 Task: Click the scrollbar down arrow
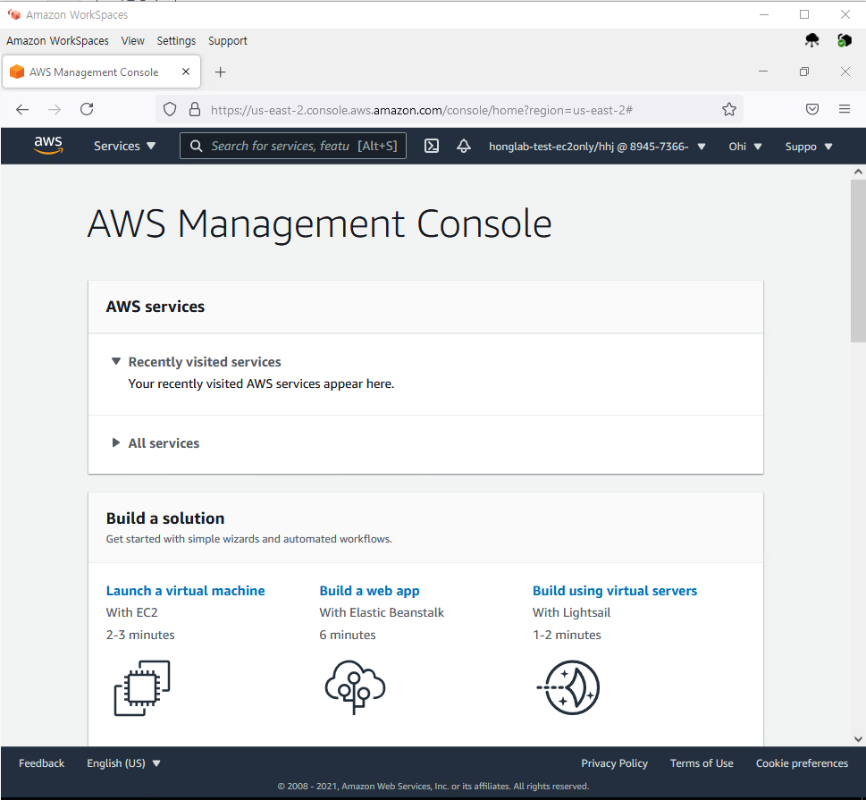pyautogui.click(x=858, y=738)
